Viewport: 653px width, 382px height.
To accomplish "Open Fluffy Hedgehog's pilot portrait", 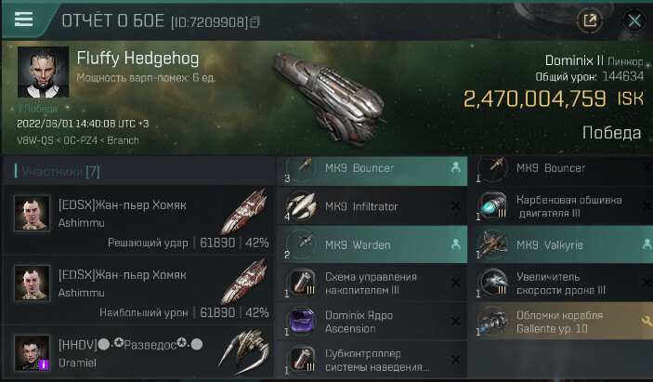I will pyautogui.click(x=44, y=72).
